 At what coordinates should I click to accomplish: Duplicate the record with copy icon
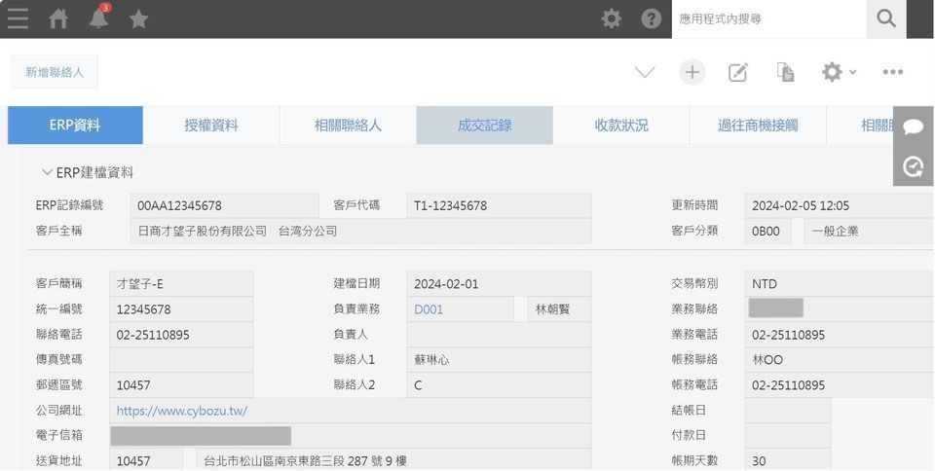coord(785,72)
